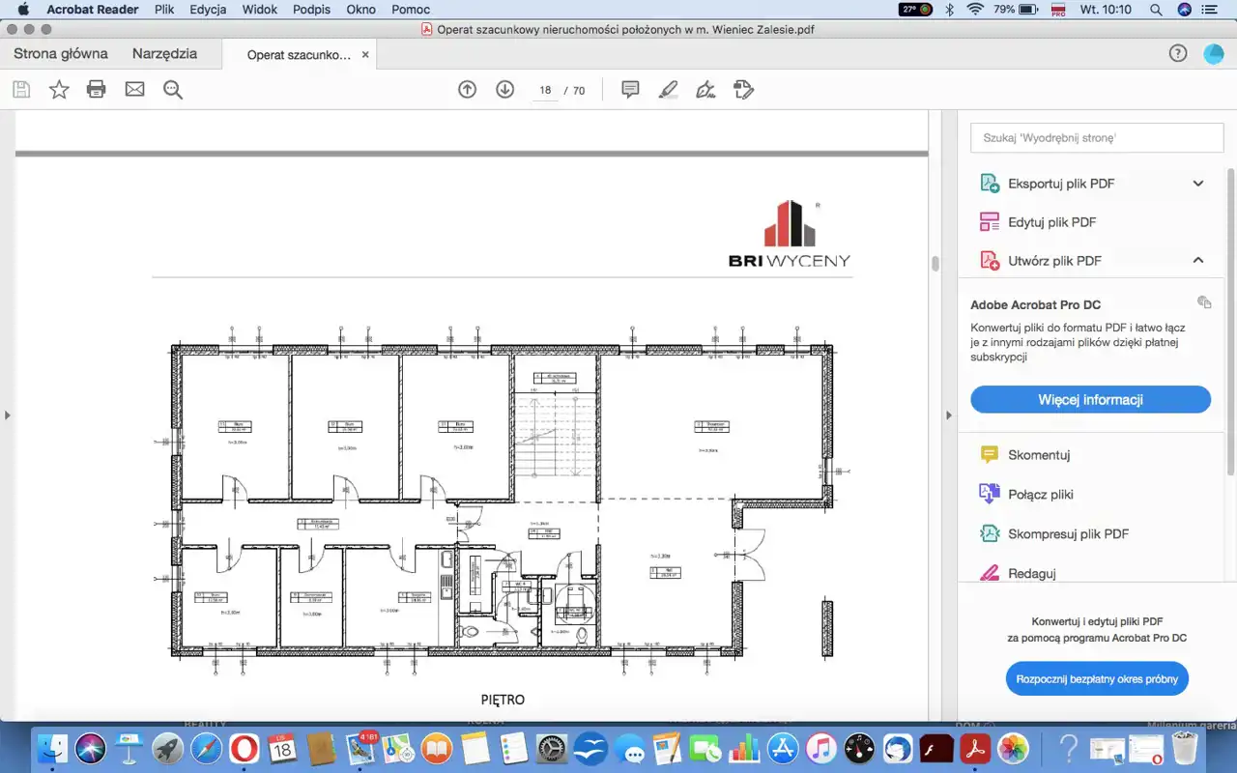Send file by email envelope icon
1237x773 pixels.
click(x=134, y=90)
